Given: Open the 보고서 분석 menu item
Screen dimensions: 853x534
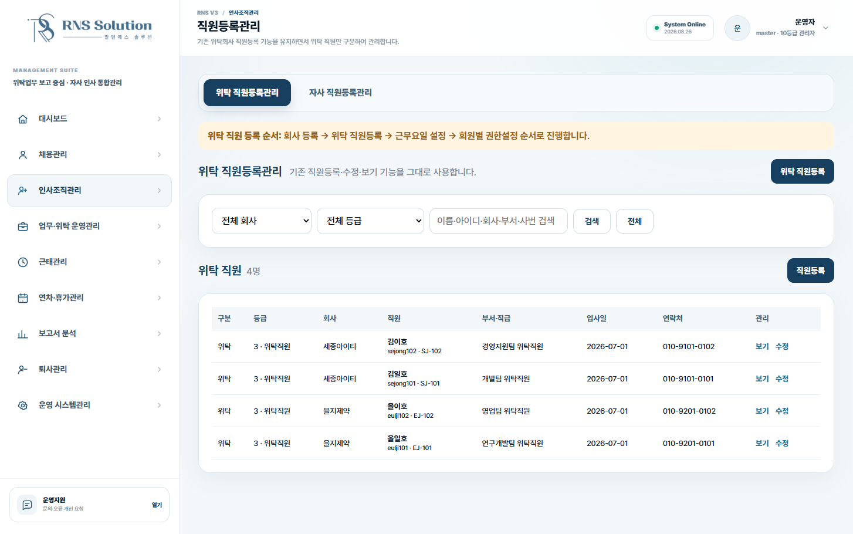Looking at the screenshot, I should [89, 334].
